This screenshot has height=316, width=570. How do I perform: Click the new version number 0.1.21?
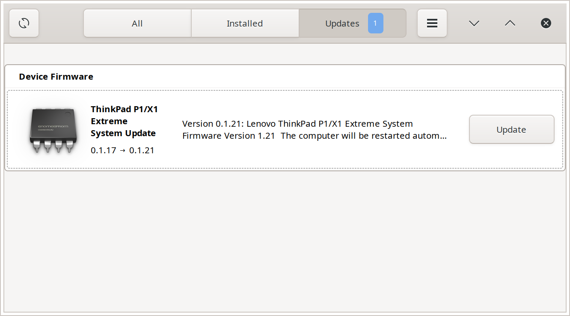142,150
